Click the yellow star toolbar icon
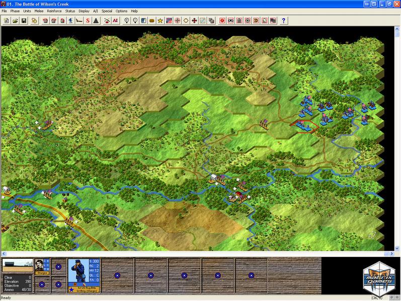The image size is (401, 301). click(x=160, y=21)
